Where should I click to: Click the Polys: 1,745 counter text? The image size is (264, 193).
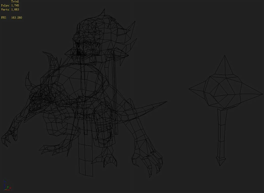point(10,5)
